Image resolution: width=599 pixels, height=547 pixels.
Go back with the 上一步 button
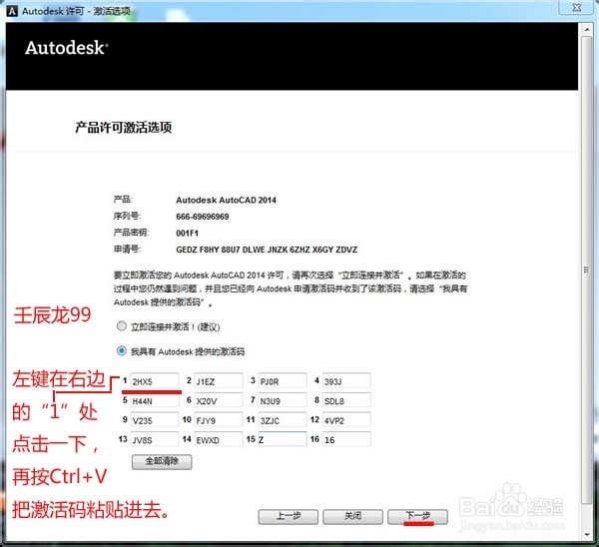click(289, 516)
